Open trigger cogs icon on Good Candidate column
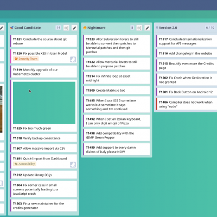 tap(66, 28)
